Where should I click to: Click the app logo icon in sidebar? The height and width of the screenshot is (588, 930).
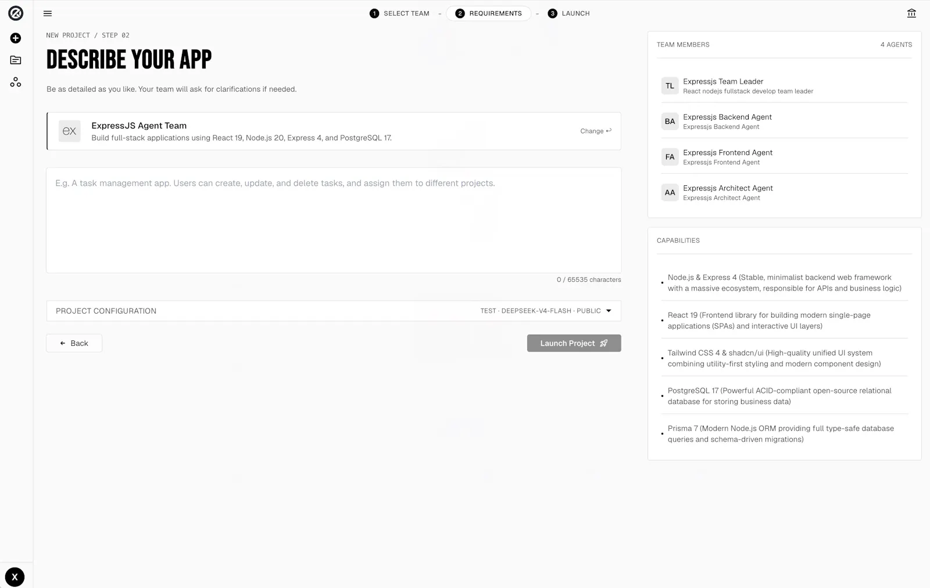click(x=16, y=13)
